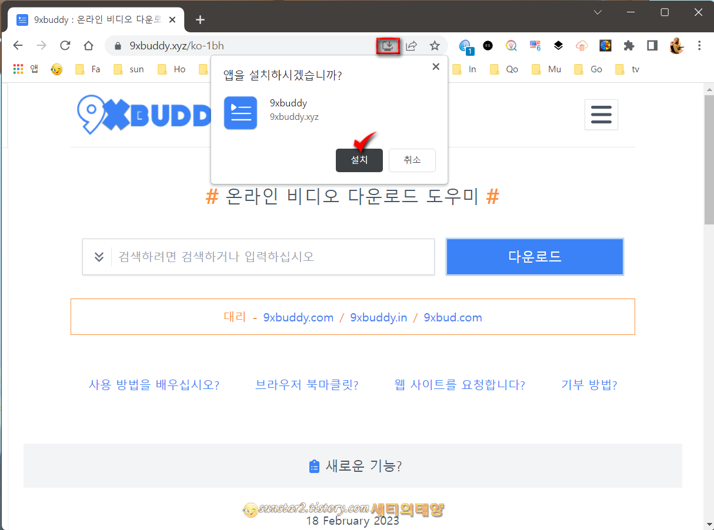Open 기부 방법? link
This screenshot has height=530, width=714.
tap(589, 385)
